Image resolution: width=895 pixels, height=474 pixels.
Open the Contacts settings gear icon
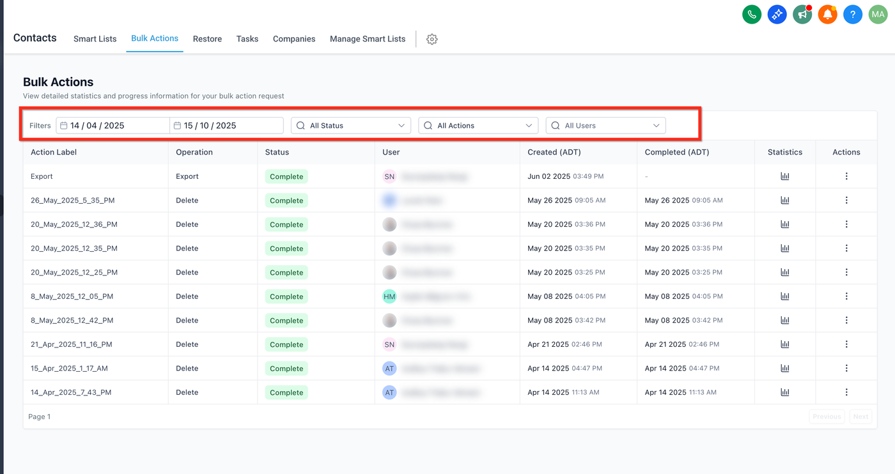[432, 39]
